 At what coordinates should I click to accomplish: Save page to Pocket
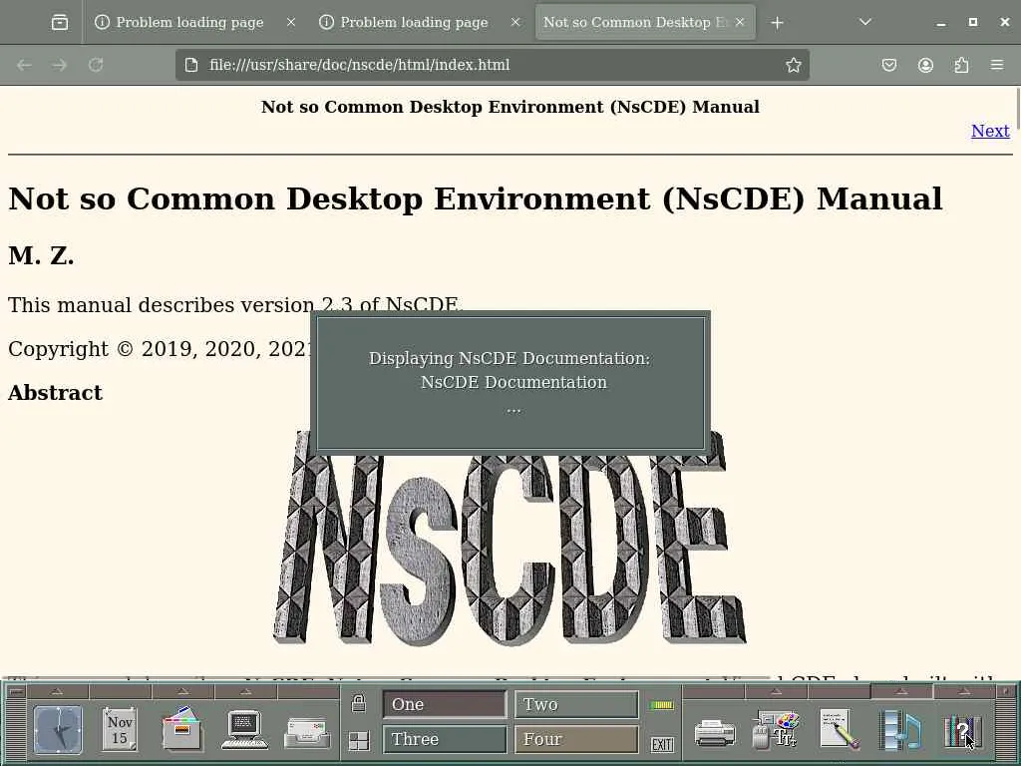point(888,65)
